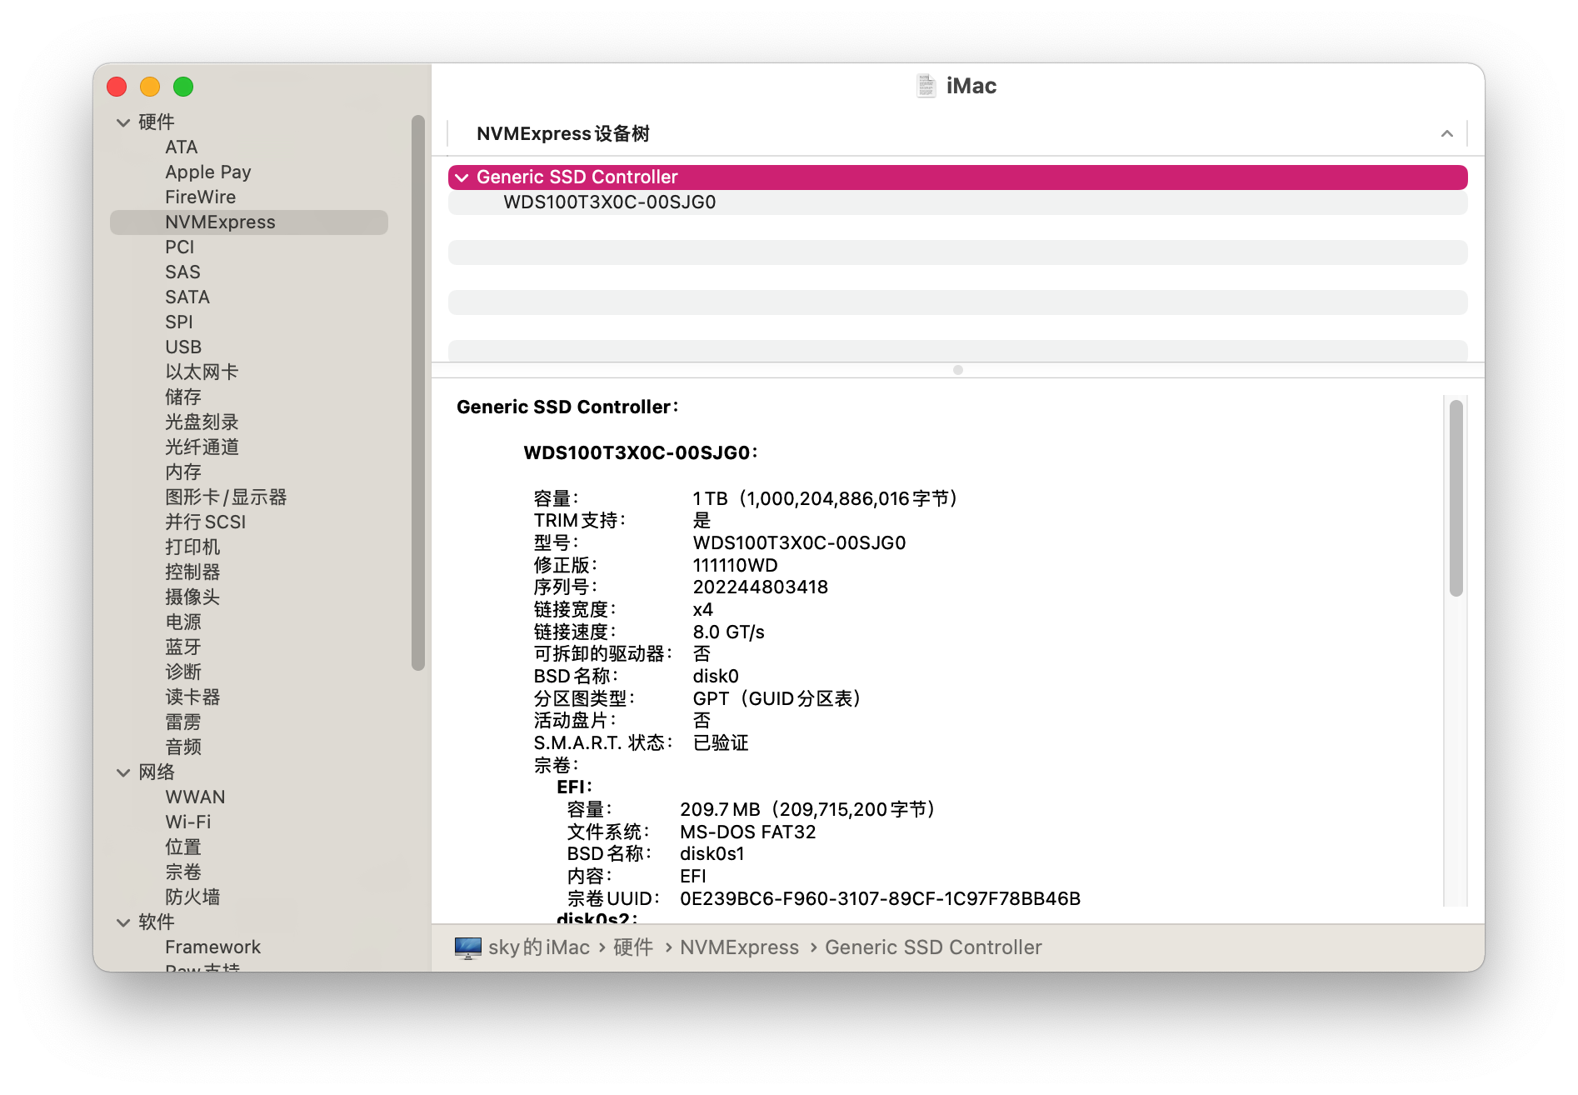The height and width of the screenshot is (1095, 1578).
Task: Click the iMac document icon in title bar
Action: click(926, 86)
